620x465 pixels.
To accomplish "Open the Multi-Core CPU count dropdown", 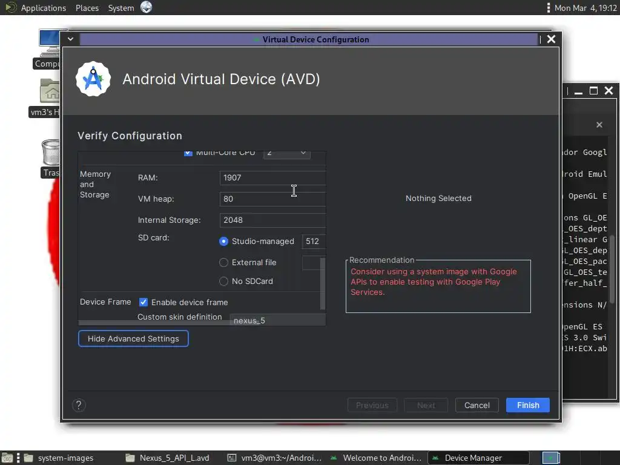I will pyautogui.click(x=286, y=154).
